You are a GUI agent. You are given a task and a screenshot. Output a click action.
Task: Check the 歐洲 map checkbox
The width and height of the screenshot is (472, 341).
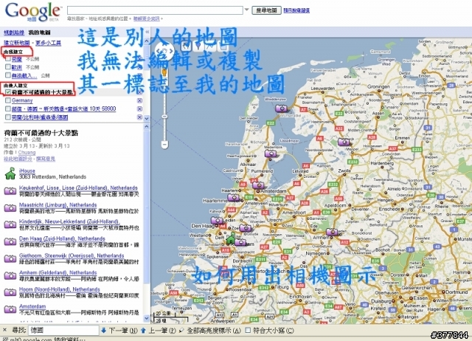pyautogui.click(x=8, y=67)
